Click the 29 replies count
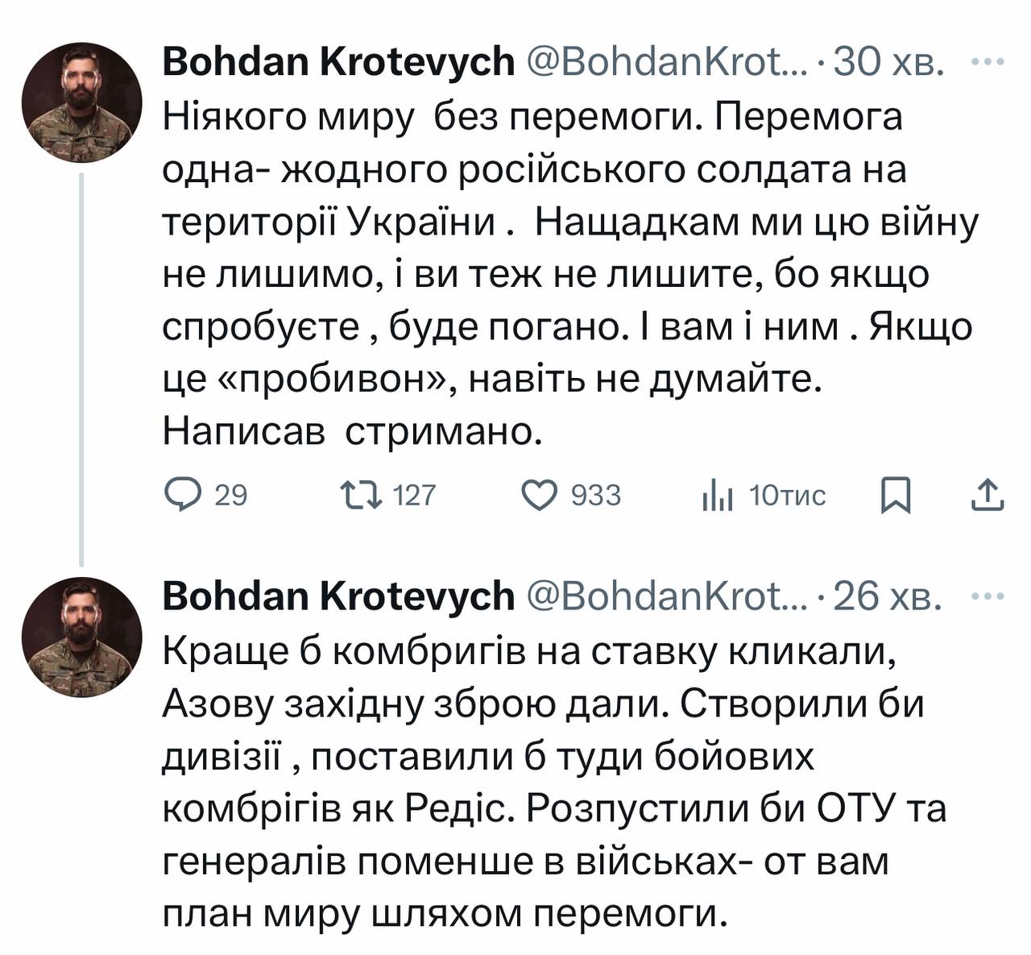Image resolution: width=1031 pixels, height=955 pixels. pyautogui.click(x=231, y=495)
